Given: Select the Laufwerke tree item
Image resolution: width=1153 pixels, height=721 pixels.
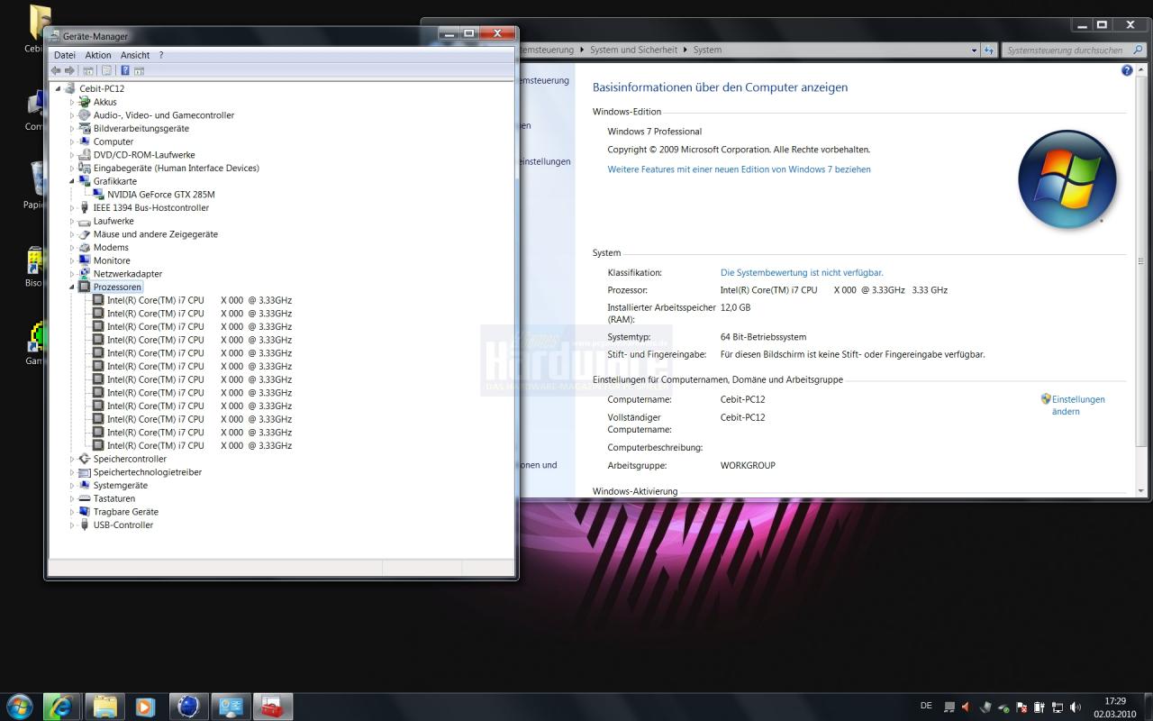Looking at the screenshot, I should coord(113,221).
